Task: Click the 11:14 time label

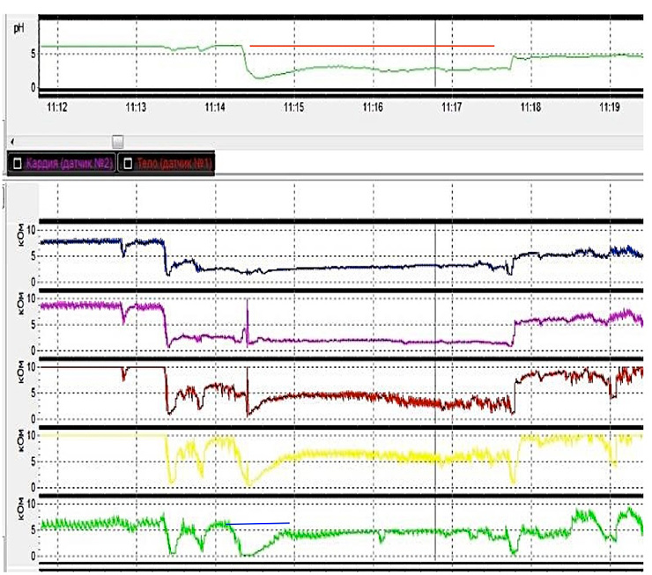Action: click(x=215, y=107)
